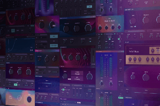This screenshot has width=160, height=106.
Task: Click the Delay panel header above amp
Action: (x=127, y=42)
